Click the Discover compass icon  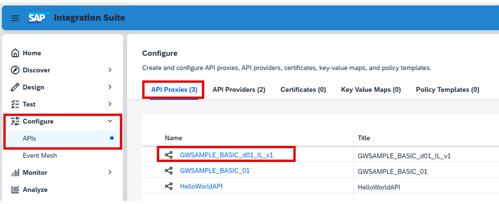pyautogui.click(x=15, y=70)
